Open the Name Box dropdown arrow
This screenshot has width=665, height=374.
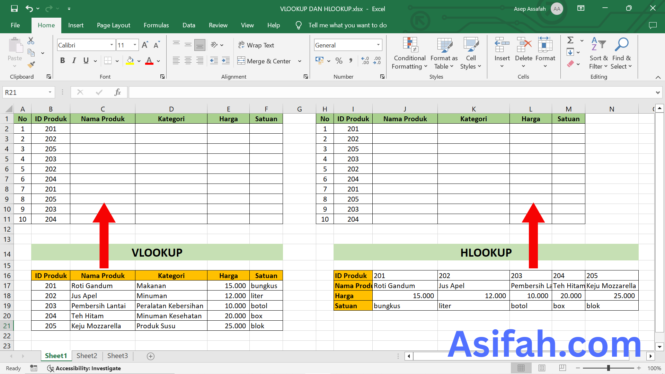click(50, 92)
